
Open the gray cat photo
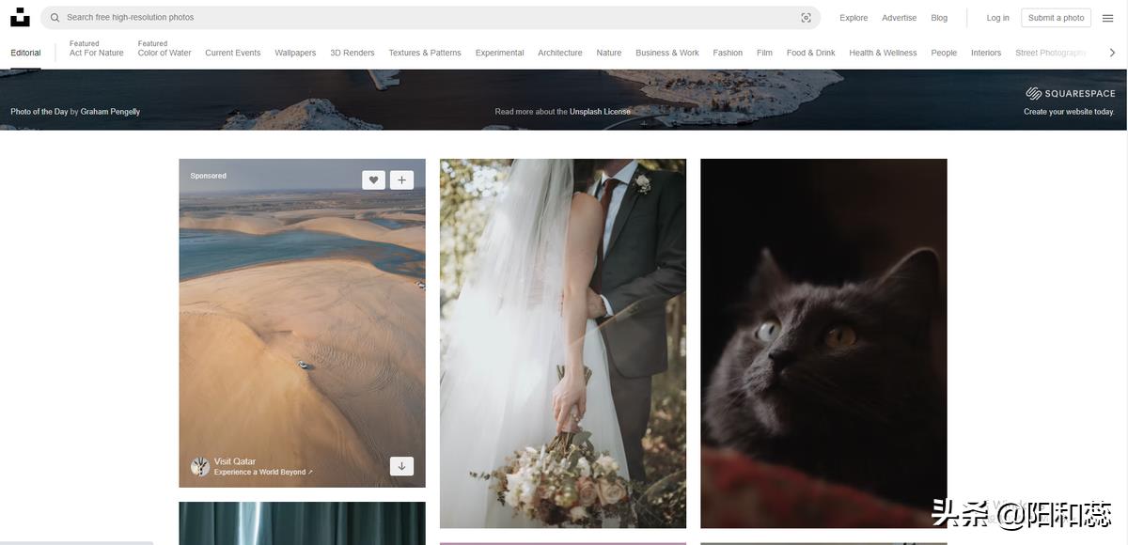(x=823, y=343)
